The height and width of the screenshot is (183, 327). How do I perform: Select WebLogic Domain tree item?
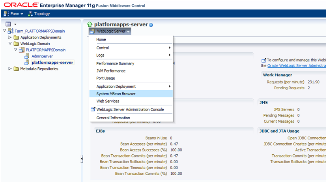click(x=35, y=44)
